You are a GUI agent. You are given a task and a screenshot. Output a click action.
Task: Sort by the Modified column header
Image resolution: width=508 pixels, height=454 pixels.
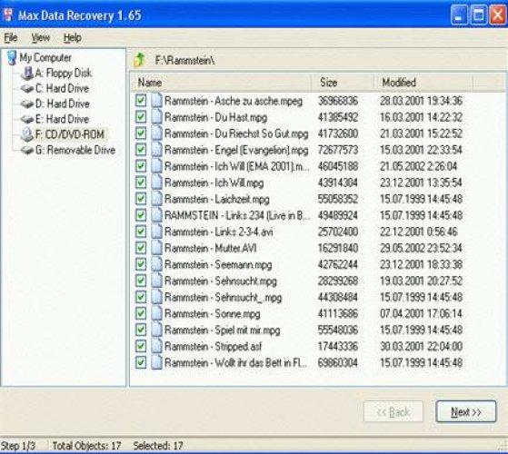tap(423, 83)
